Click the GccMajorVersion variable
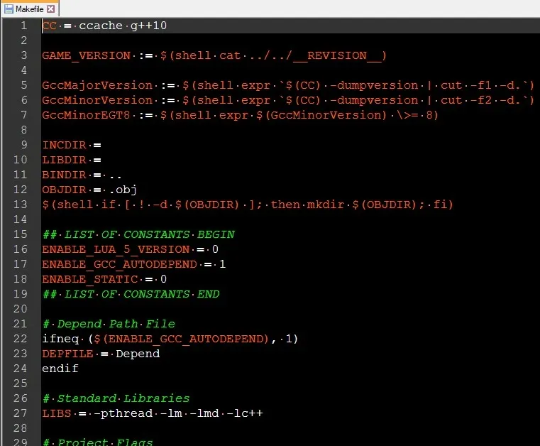The width and height of the screenshot is (540, 446). click(x=97, y=85)
